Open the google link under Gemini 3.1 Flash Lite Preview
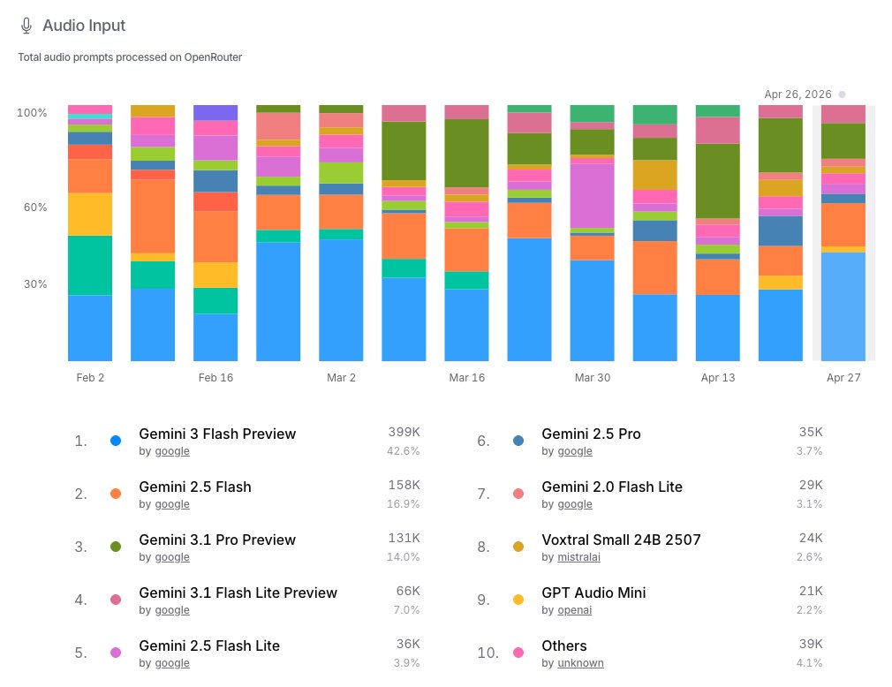This screenshot has height=687, width=892. 172,609
